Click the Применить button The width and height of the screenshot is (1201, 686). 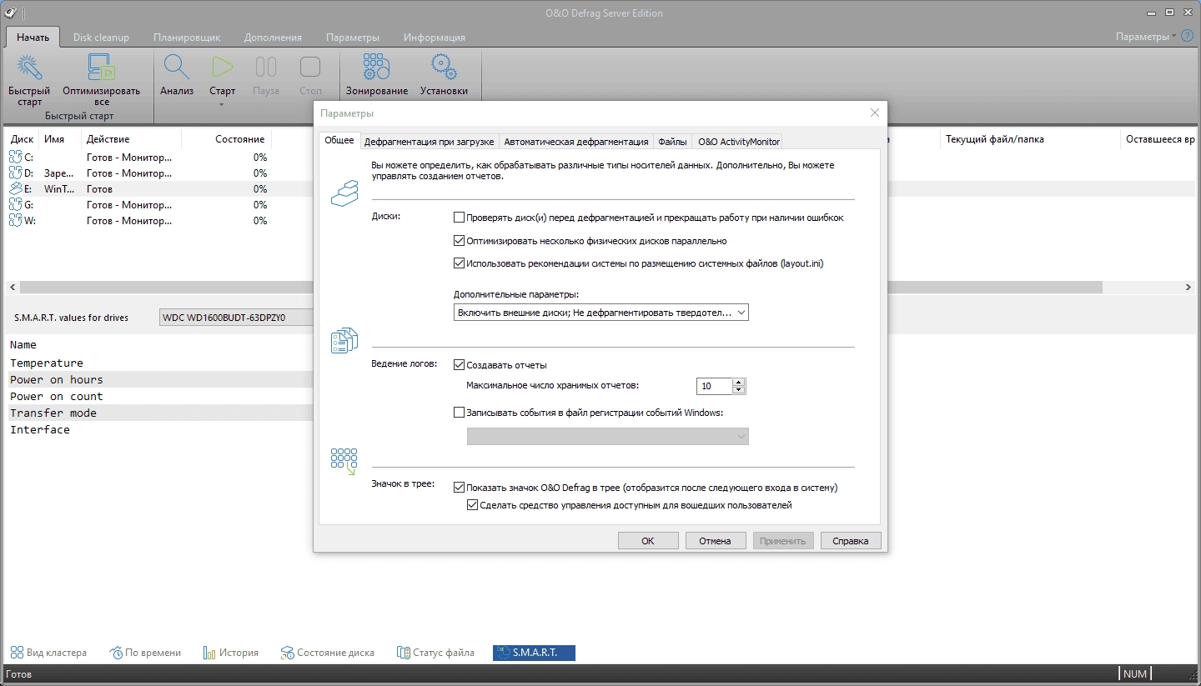783,541
